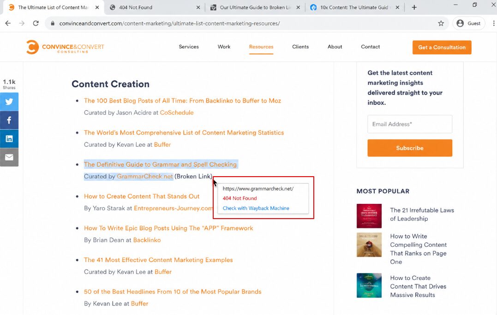
Task: Open 50 of the Best Headlines link
Action: pyautogui.click(x=173, y=291)
